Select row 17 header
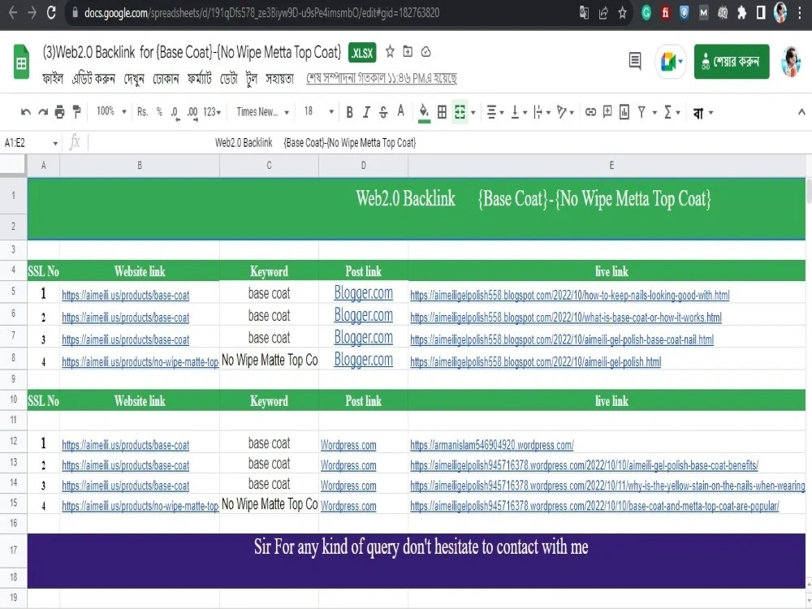Image resolution: width=812 pixels, height=609 pixels. tap(14, 550)
